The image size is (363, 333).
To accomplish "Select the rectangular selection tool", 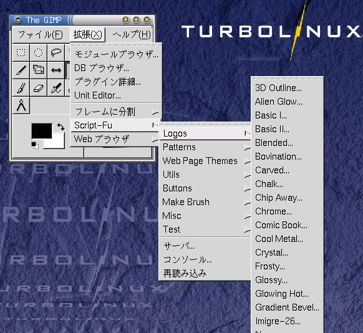I will pyautogui.click(x=21, y=53).
